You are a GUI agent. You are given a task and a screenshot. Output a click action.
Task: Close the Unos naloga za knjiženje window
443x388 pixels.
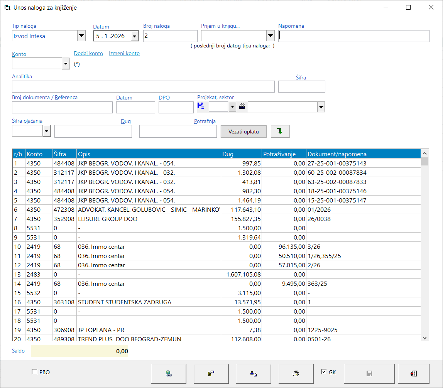pos(431,7)
